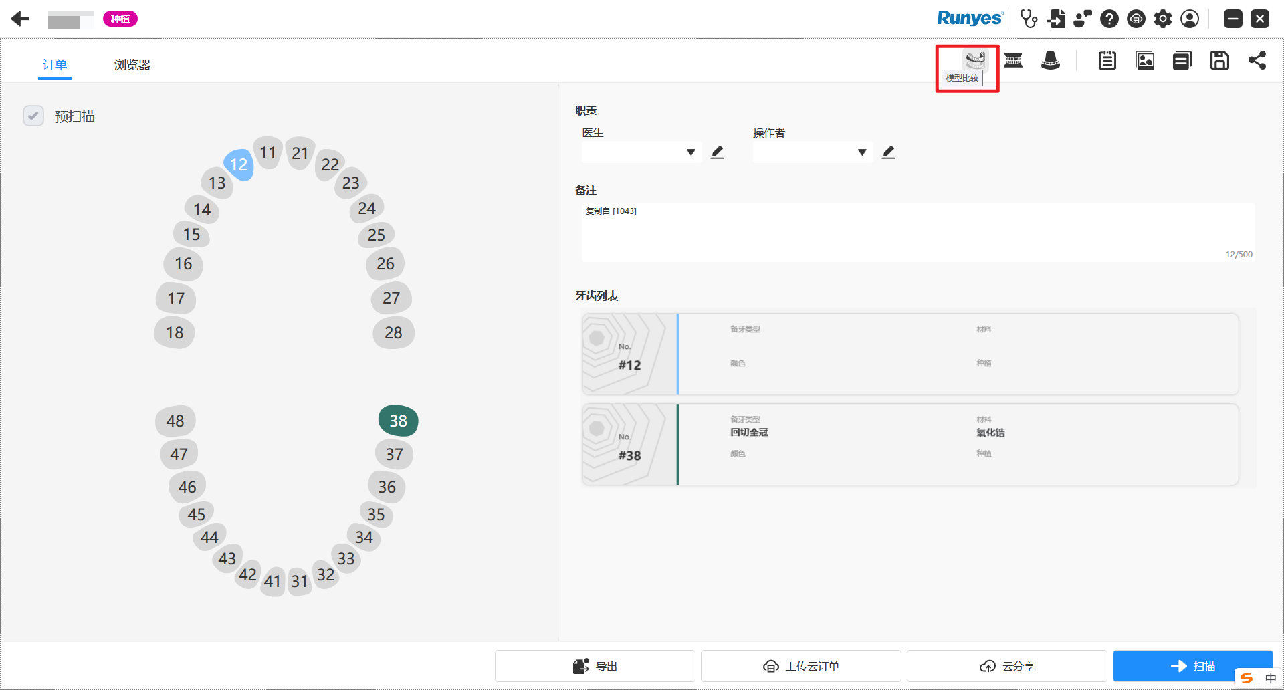Open the clipboard order notes icon
The height and width of the screenshot is (690, 1284).
tap(1107, 60)
